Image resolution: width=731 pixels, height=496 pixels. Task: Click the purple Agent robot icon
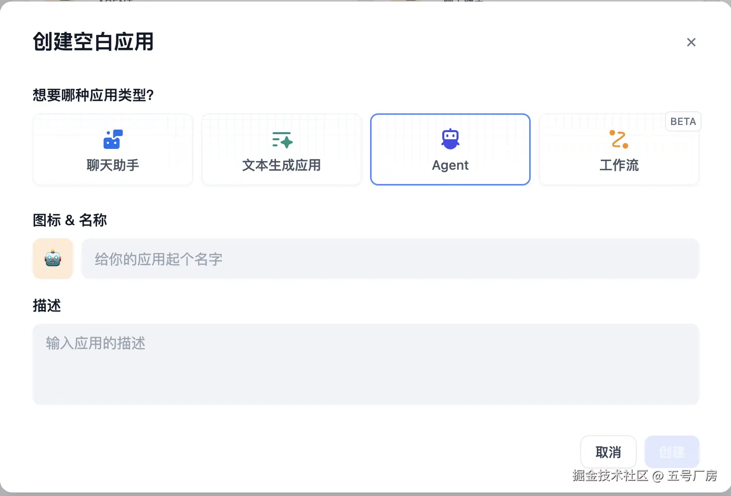tap(450, 139)
